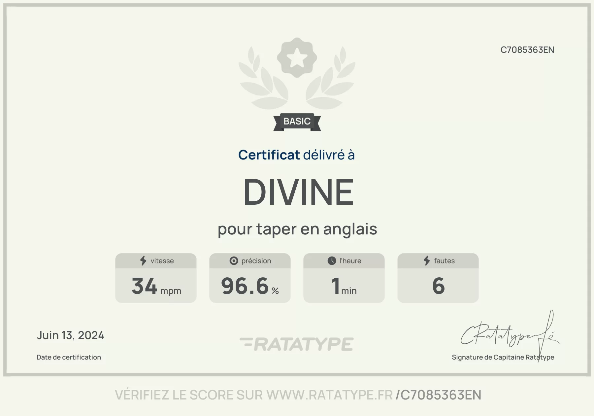This screenshot has width=594, height=416.
Task: Click the 'pour taper en anglais' line
Action: point(297,229)
